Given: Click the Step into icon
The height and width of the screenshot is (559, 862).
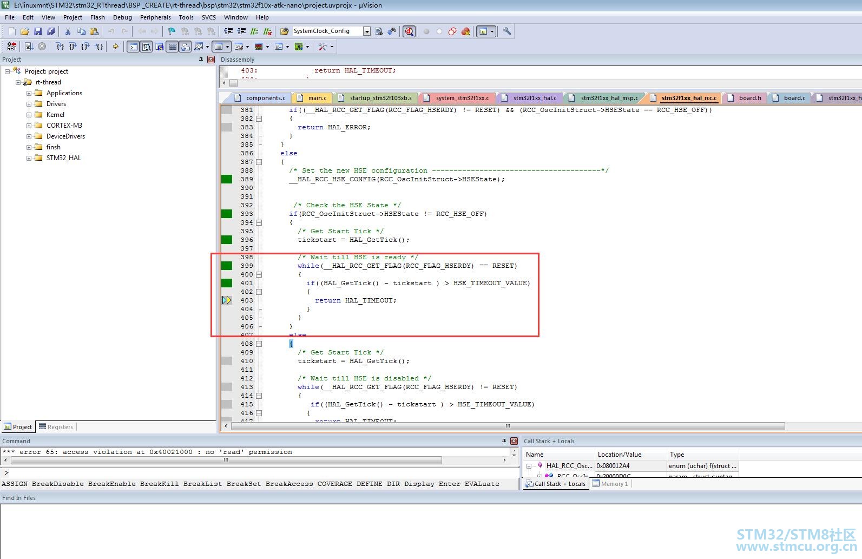Looking at the screenshot, I should tap(60, 47).
